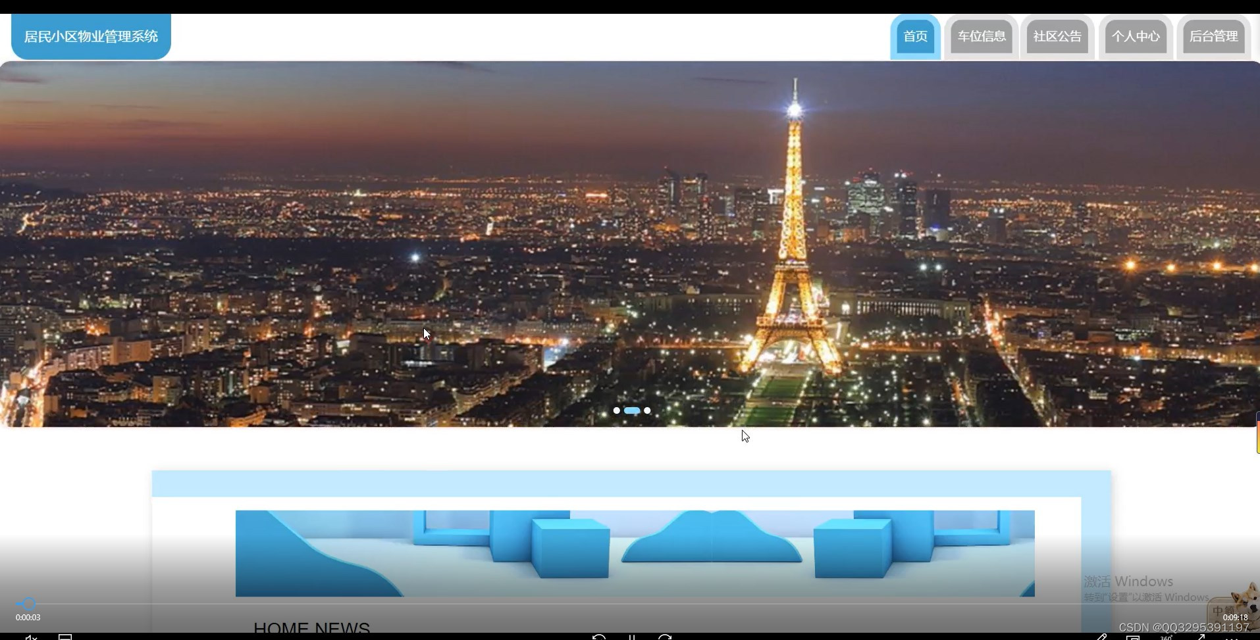Select the active middle carousel indicator
The height and width of the screenshot is (640, 1260).
632,410
